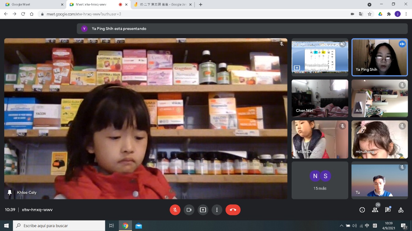Image resolution: width=412 pixels, height=231 pixels.
Task: Open the 15 más participants tile
Action: point(320,180)
